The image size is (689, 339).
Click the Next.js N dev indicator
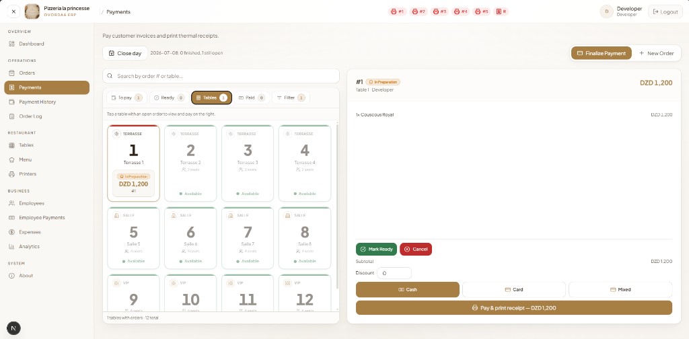point(13,328)
